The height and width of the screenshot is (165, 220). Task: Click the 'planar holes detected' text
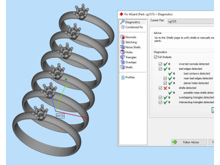(196, 83)
